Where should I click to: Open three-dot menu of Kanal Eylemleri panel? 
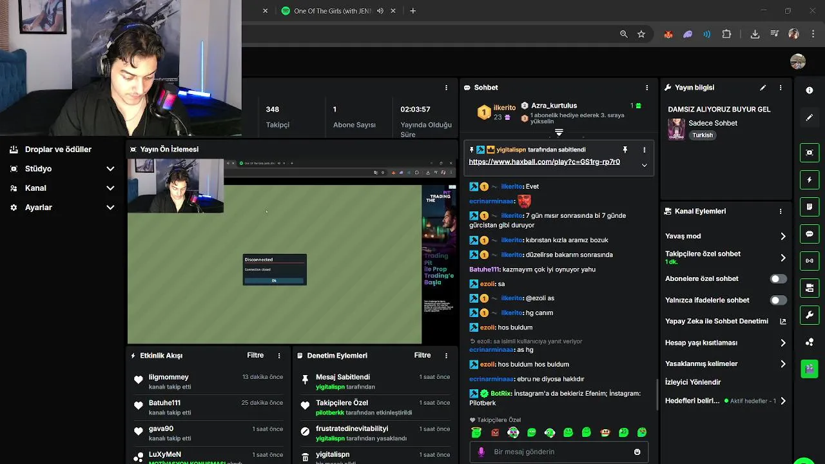[x=781, y=211]
